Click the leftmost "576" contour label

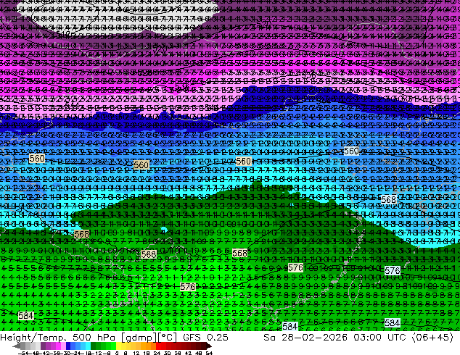[x=188, y=286]
